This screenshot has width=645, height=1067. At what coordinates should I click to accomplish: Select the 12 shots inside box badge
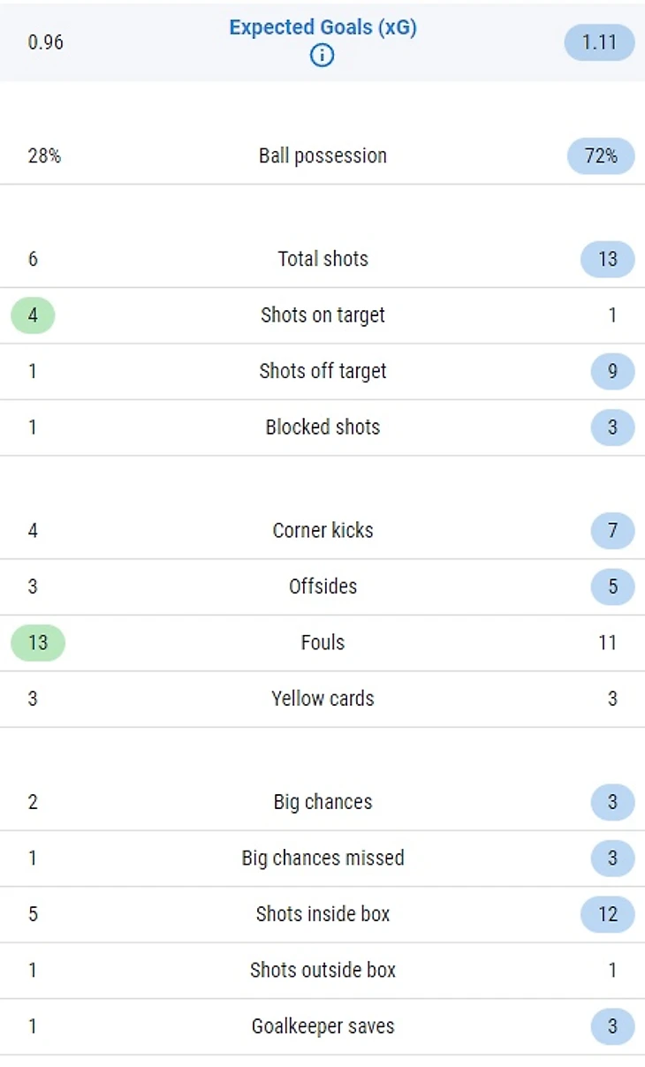pos(607,914)
